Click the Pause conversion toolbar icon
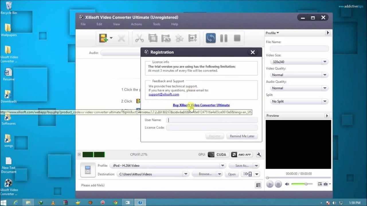This screenshot has width=367, height=206. (224, 38)
